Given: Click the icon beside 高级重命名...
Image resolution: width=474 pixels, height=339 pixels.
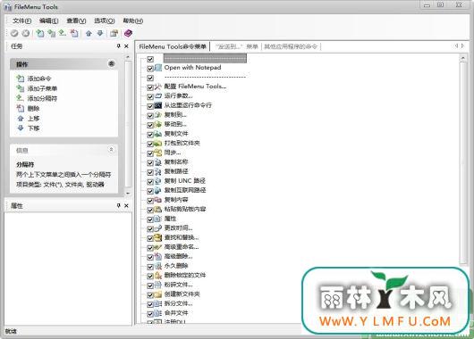Looking at the screenshot, I should pos(158,247).
